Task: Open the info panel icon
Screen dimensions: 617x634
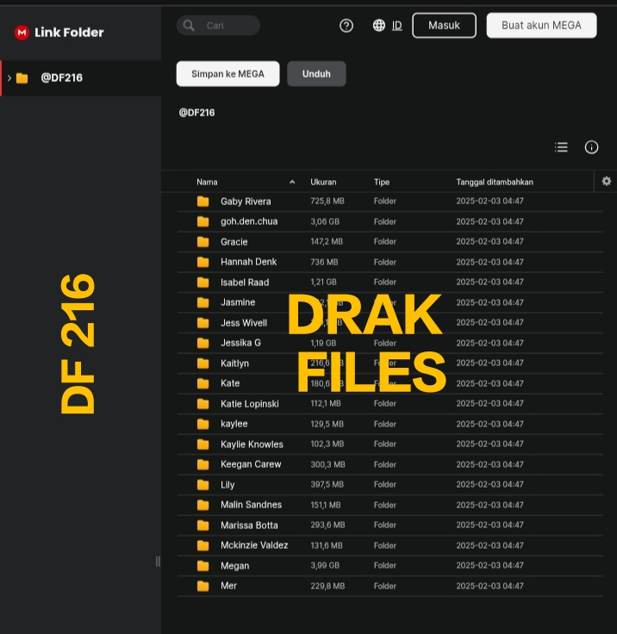Action: click(x=591, y=147)
